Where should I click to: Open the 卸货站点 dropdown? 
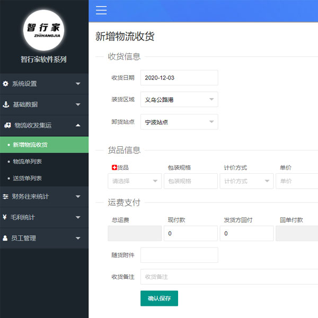point(179,122)
